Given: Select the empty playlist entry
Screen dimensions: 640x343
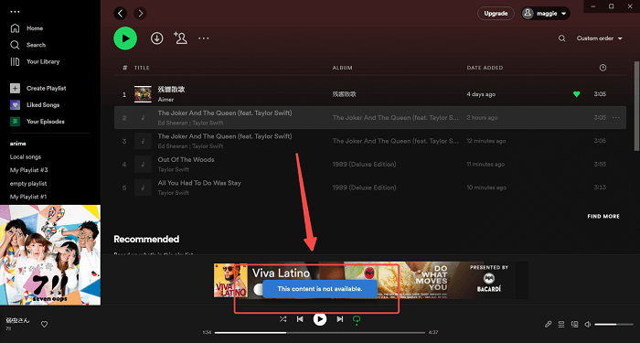Looking at the screenshot, I should click(28, 183).
